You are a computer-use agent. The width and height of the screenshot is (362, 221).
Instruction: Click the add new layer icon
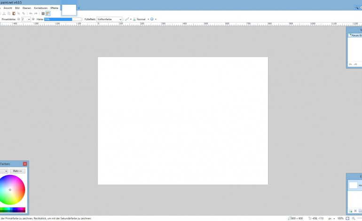tap(350, 211)
